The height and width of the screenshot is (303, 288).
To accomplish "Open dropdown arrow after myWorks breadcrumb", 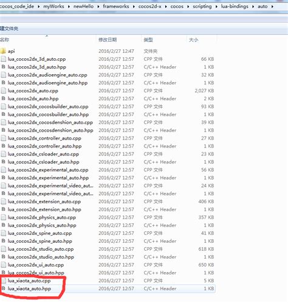I will tap(69, 7).
